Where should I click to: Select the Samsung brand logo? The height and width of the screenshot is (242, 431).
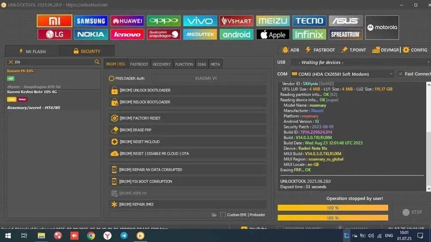pos(91,21)
